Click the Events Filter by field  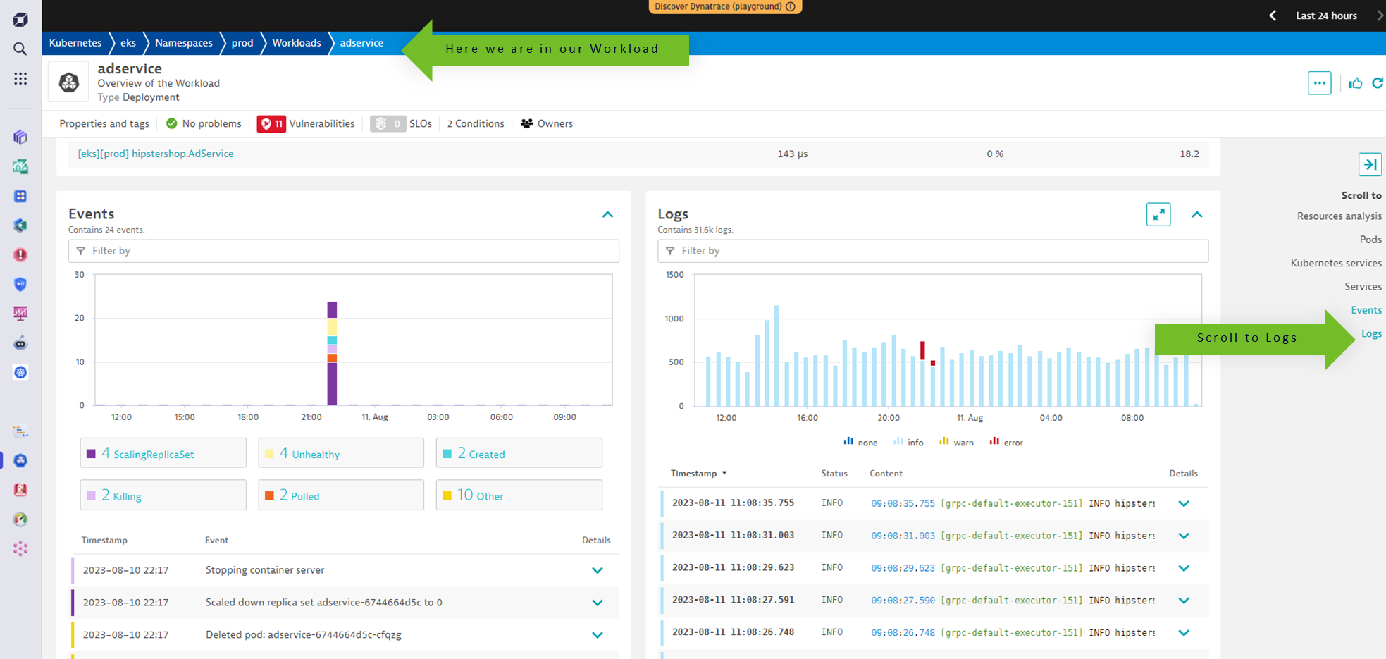point(344,251)
